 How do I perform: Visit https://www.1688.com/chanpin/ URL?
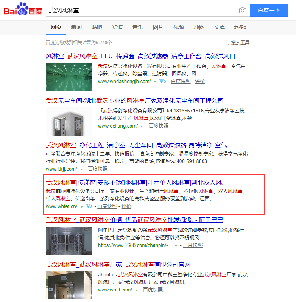[x=135, y=245]
